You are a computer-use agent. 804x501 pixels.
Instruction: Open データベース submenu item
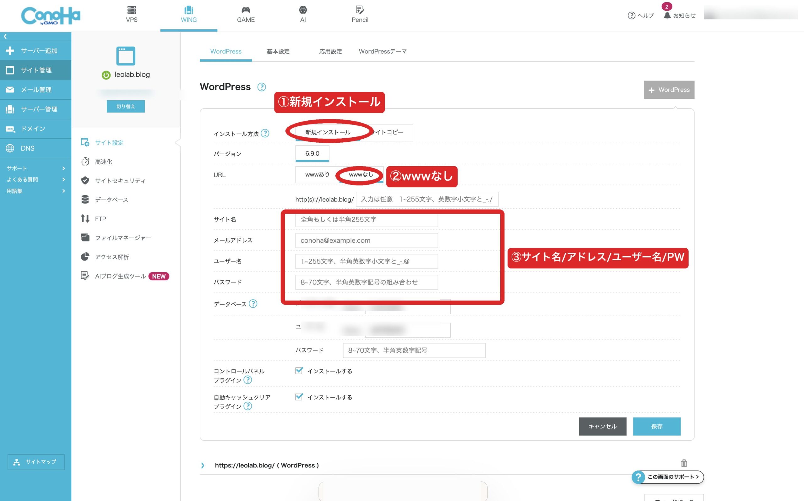click(105, 200)
